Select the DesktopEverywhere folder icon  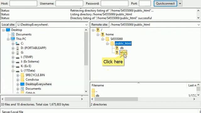coord(22,84)
